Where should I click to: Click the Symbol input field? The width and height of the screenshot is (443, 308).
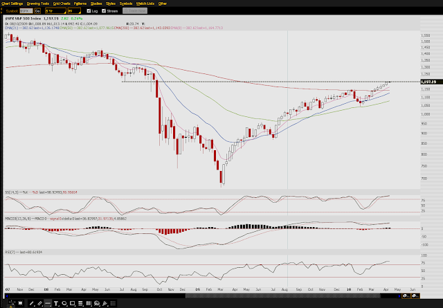pyautogui.click(x=26, y=11)
